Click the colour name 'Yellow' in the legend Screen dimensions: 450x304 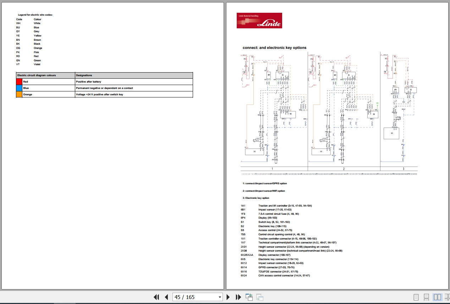click(x=38, y=36)
